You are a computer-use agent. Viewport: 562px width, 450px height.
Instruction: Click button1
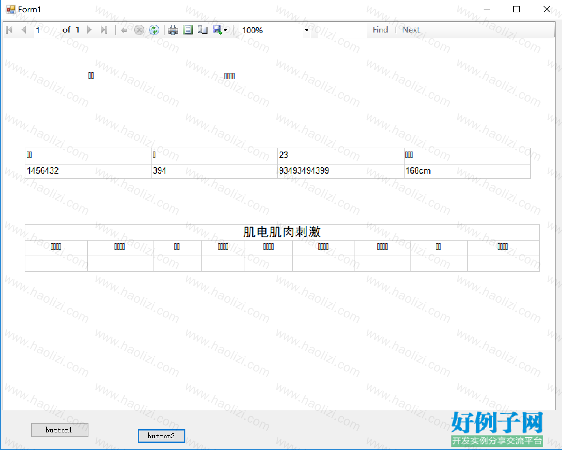[60, 430]
